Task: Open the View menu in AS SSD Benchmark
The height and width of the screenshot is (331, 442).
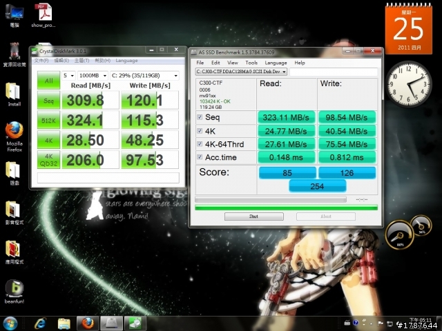Action: click(233, 63)
